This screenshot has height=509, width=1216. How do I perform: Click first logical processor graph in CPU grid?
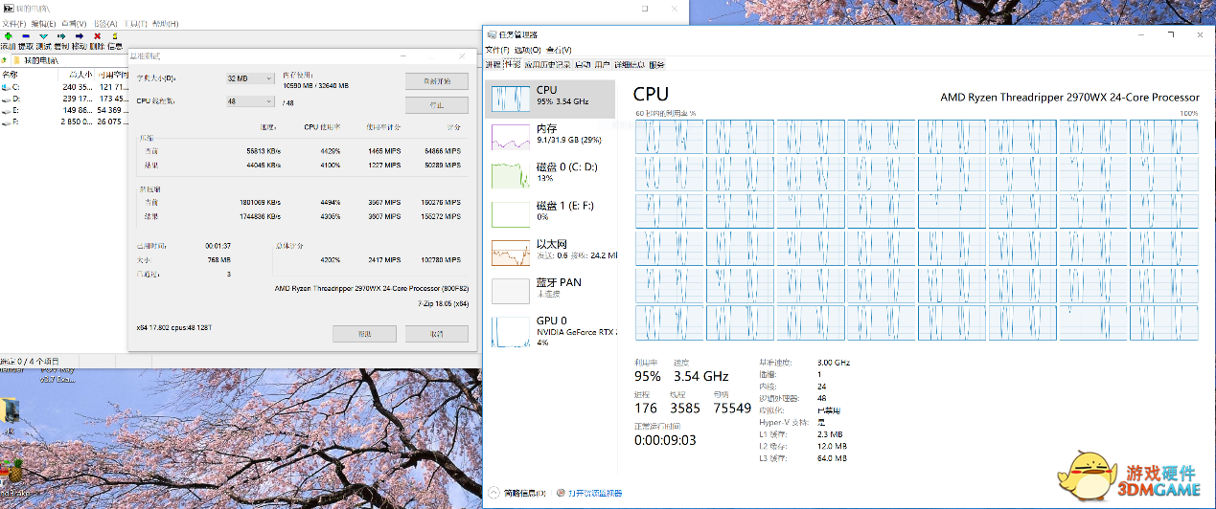(668, 137)
